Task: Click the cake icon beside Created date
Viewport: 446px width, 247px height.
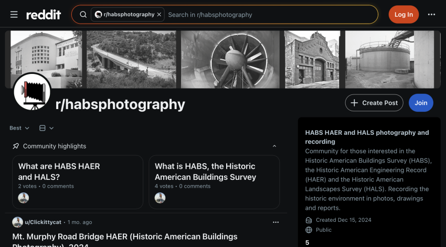Action: [x=309, y=220]
